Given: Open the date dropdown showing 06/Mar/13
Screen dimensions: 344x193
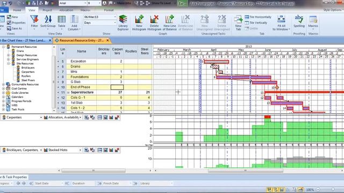Looking at the screenshot, I should click(x=114, y=17).
